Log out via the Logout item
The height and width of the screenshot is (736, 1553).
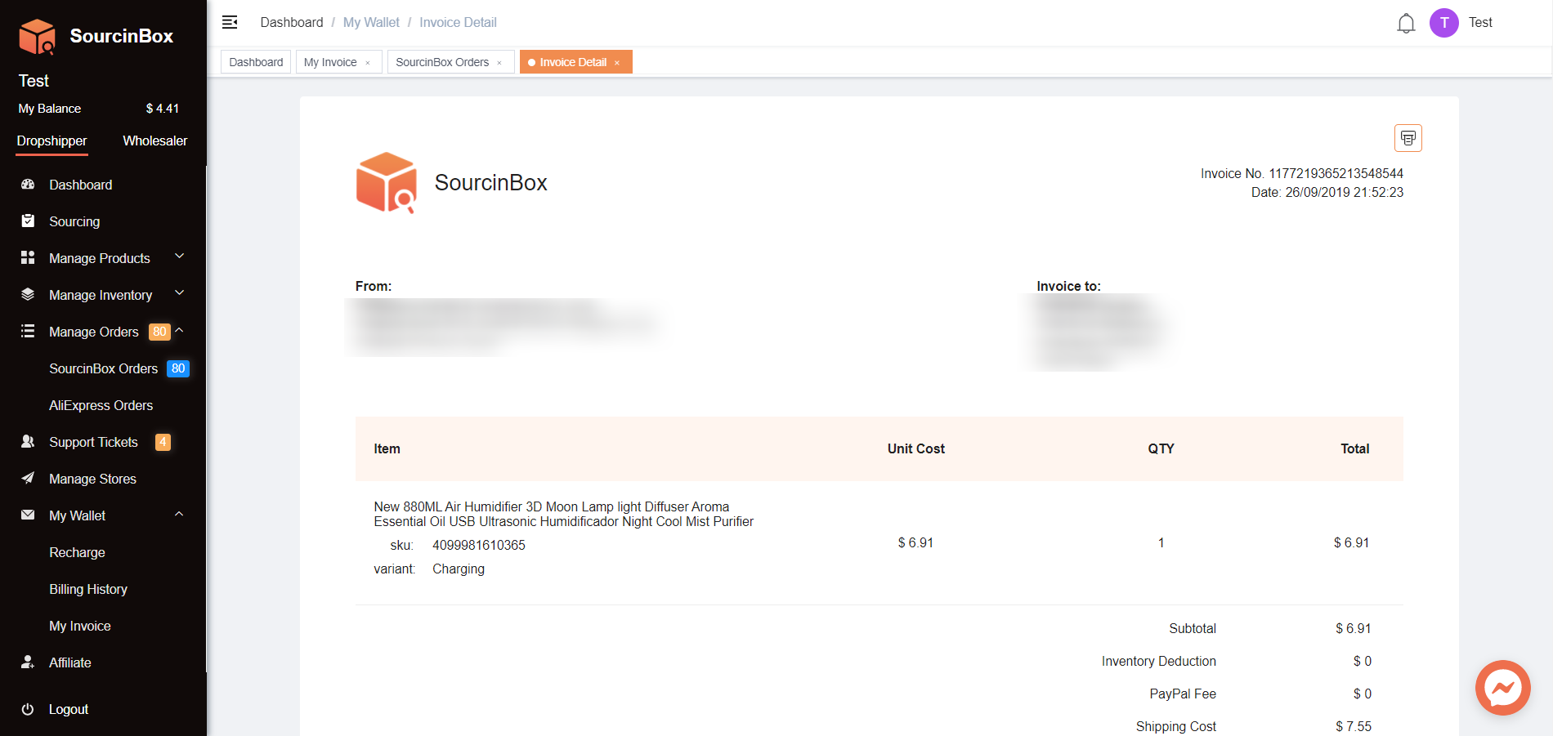[x=69, y=709]
